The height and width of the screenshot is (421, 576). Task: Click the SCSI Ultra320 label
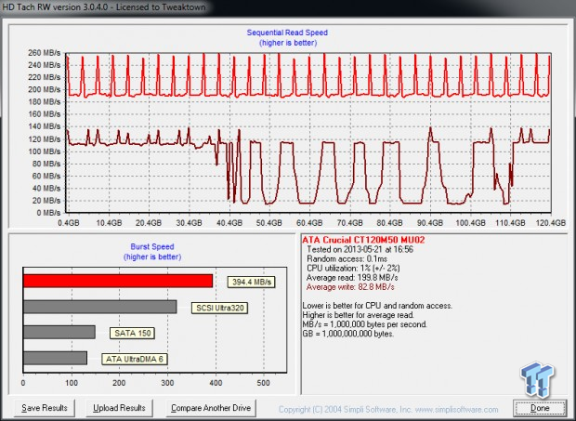click(x=219, y=308)
